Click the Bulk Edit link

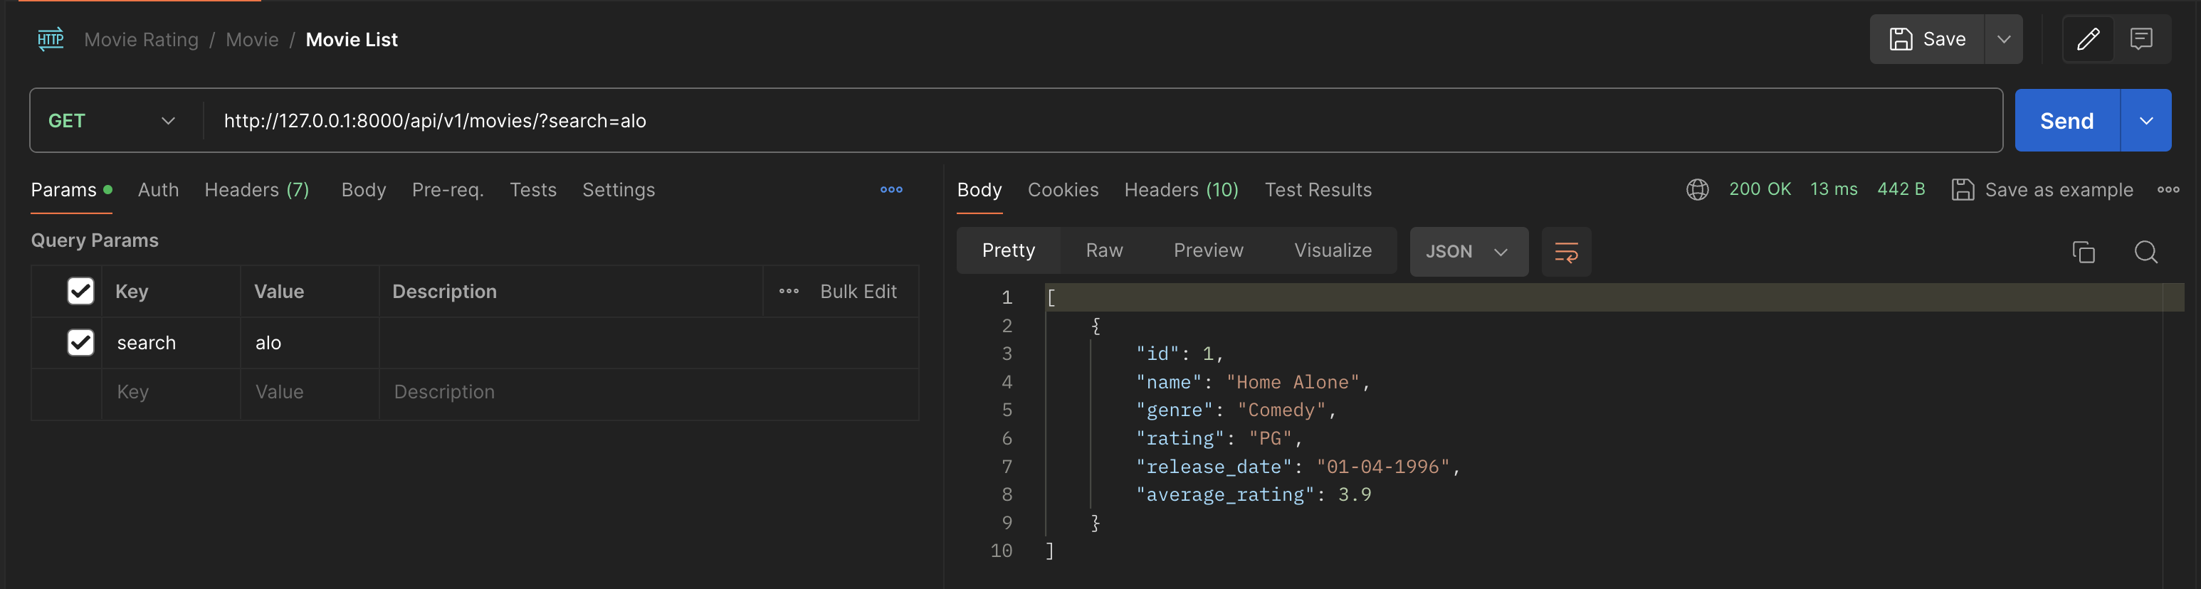coord(858,291)
